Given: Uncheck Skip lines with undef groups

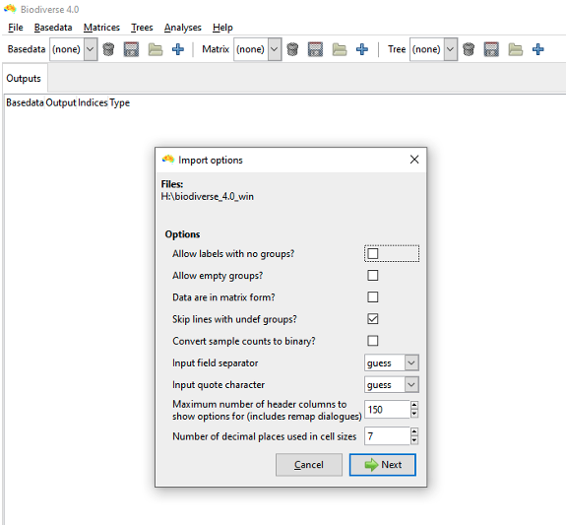Looking at the screenshot, I should [373, 319].
